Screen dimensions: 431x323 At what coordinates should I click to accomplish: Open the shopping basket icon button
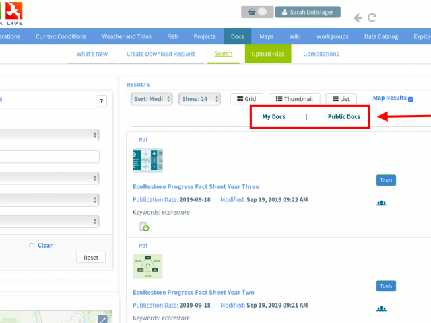pyautogui.click(x=257, y=12)
